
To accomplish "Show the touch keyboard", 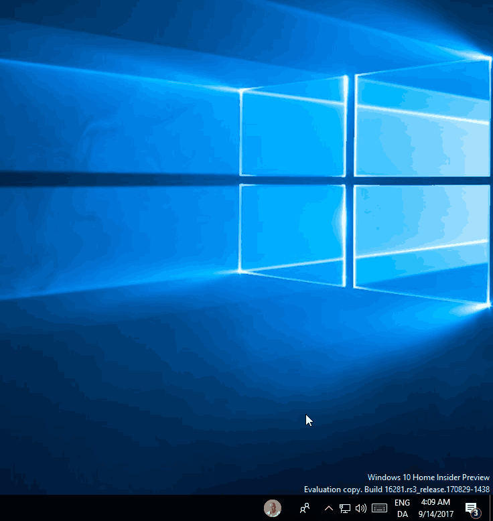I will coord(379,508).
